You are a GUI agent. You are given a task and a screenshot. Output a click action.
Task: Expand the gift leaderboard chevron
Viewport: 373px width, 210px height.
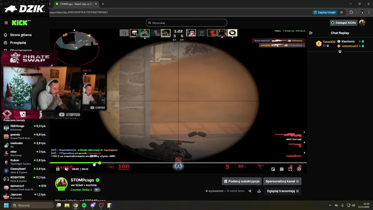340,52
